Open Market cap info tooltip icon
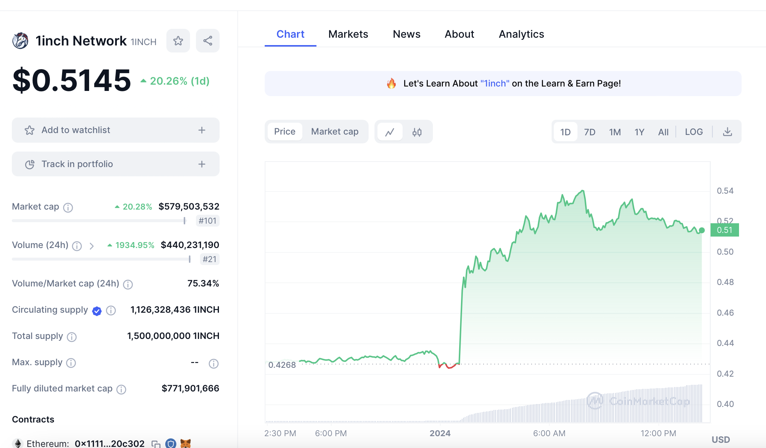This screenshot has width=766, height=448. point(68,207)
